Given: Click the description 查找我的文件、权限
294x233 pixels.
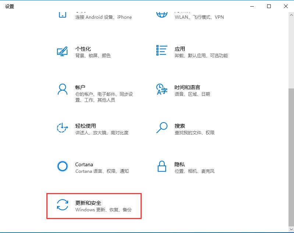Looking at the screenshot, I should [x=195, y=133].
